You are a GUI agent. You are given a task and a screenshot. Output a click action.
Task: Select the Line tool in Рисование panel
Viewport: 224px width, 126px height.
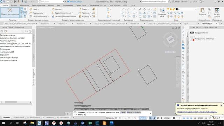click(123, 9)
